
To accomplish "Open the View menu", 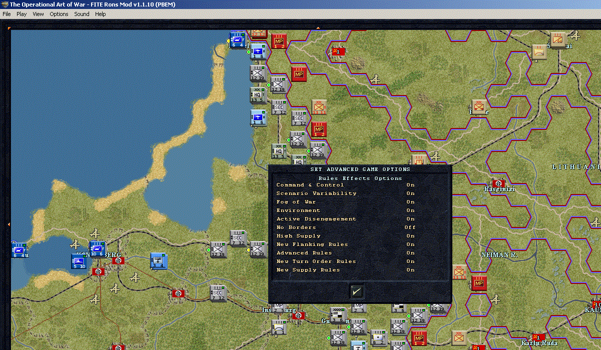I will pyautogui.click(x=38, y=14).
